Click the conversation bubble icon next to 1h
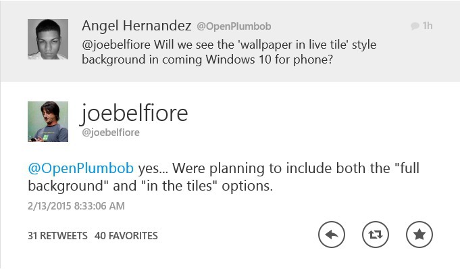 pyautogui.click(x=415, y=26)
